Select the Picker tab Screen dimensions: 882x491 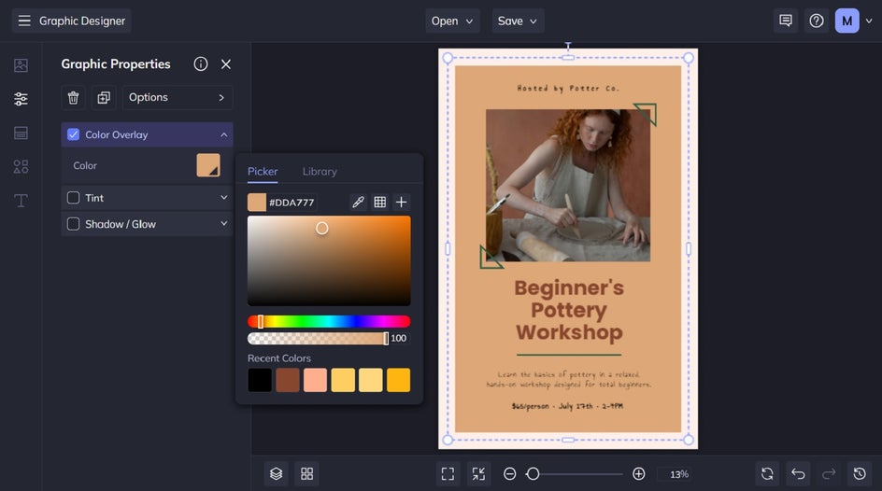[263, 172]
